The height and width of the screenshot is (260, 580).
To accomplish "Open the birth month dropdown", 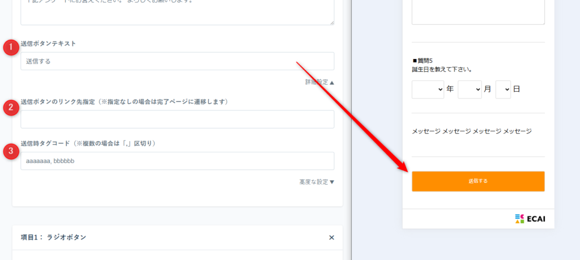I will click(x=469, y=89).
